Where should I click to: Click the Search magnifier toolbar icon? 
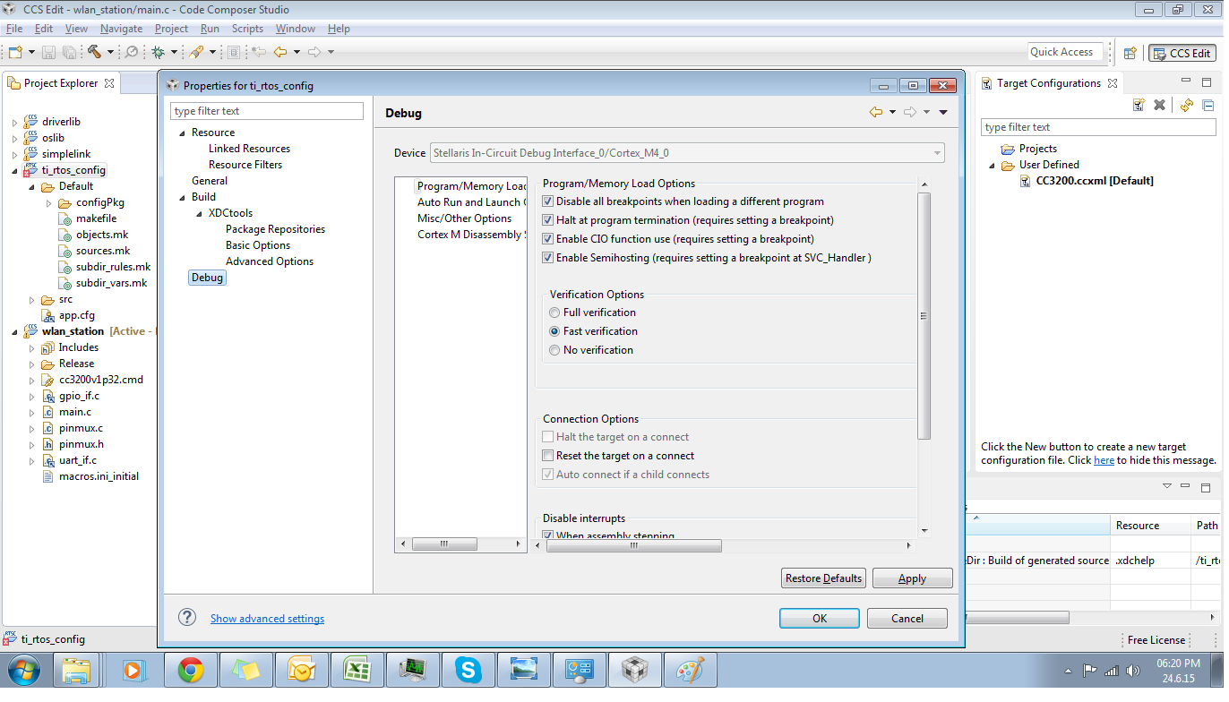coord(131,52)
